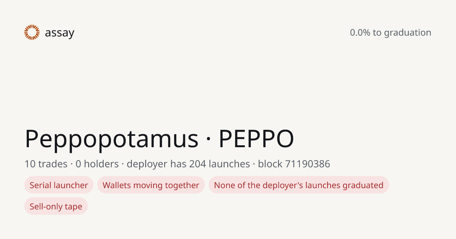Select the 71190386 block number
This screenshot has height=239, width=456.
tap(307, 164)
